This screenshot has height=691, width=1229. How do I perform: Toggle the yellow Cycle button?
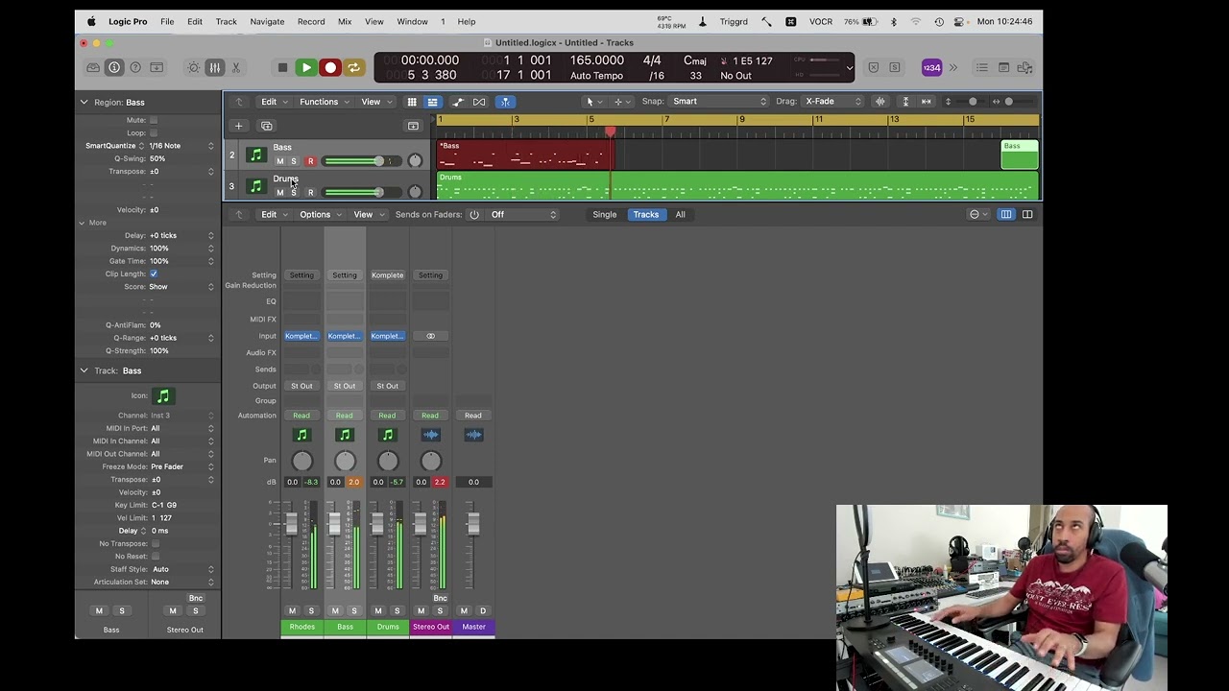pyautogui.click(x=354, y=67)
